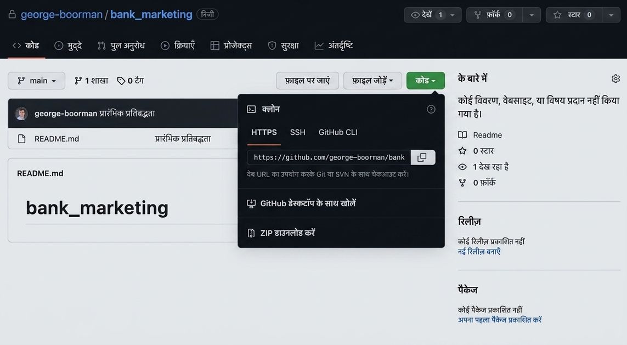Expand the देखें watch dropdown arrow

pyautogui.click(x=453, y=15)
